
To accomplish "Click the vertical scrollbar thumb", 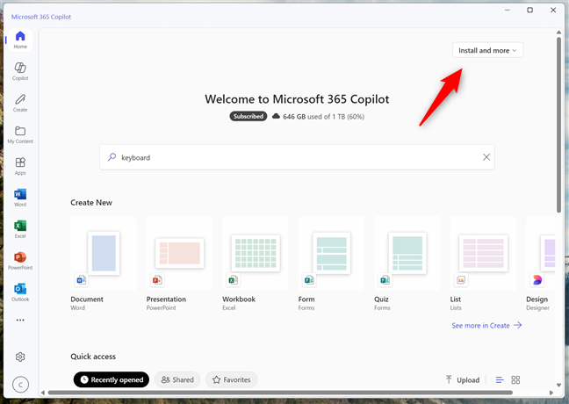I will point(558,125).
